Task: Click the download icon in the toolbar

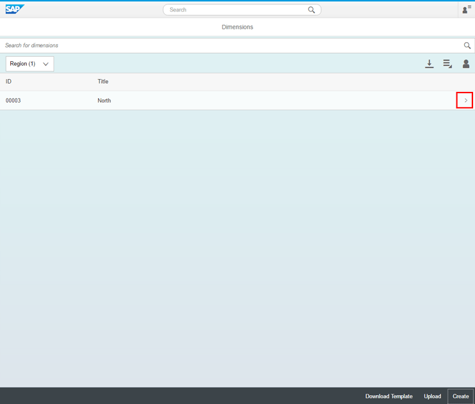Action: point(430,64)
